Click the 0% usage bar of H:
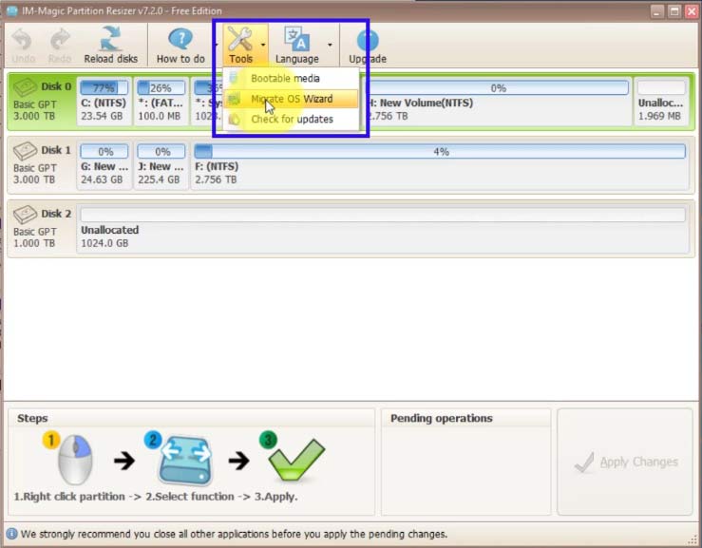The width and height of the screenshot is (702, 548). point(498,87)
